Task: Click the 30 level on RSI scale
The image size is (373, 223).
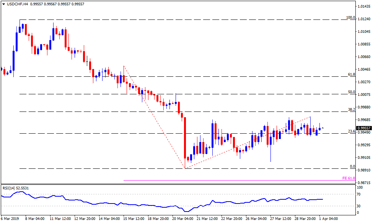Action: tap(359, 207)
